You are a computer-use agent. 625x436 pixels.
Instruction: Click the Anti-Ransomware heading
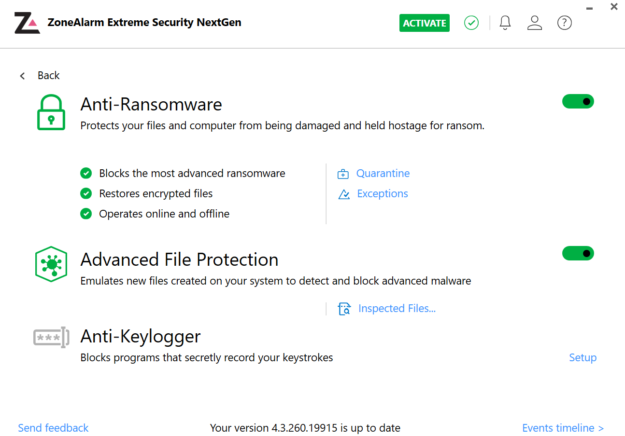click(151, 104)
